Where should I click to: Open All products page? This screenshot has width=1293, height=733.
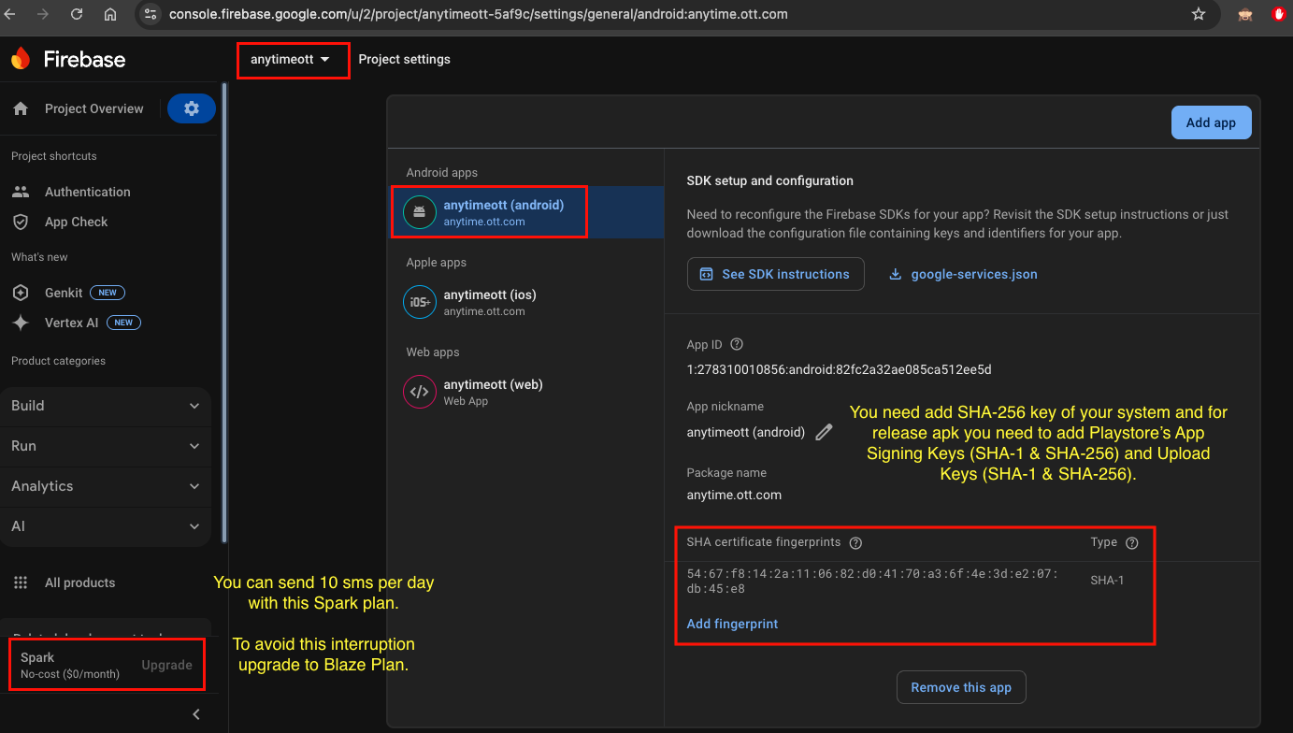(79, 582)
